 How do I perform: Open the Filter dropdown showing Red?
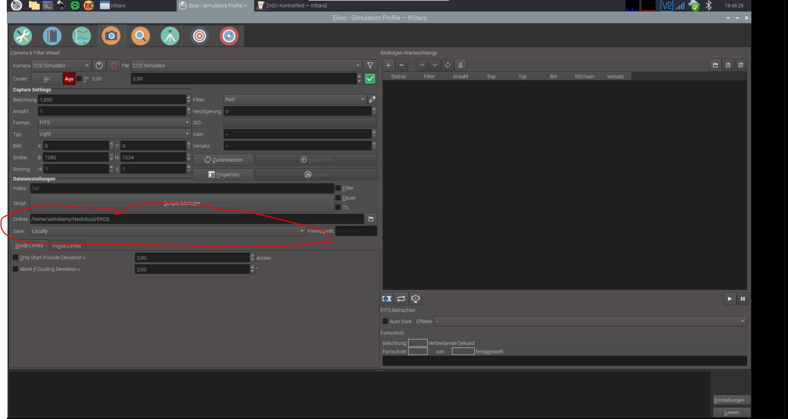pos(295,100)
